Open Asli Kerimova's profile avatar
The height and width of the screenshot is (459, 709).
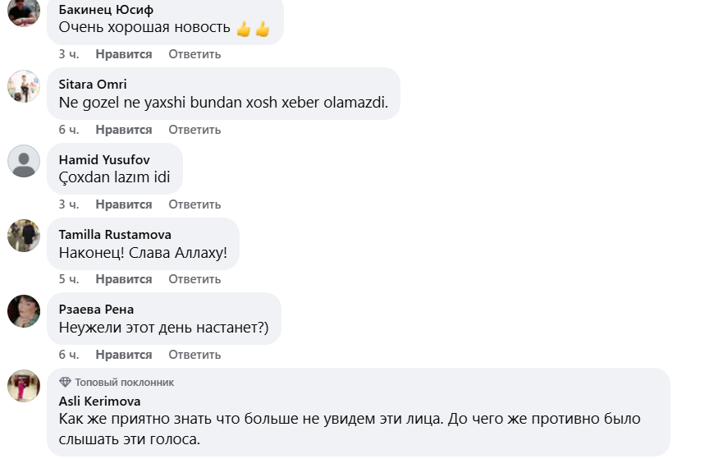pos(24,386)
